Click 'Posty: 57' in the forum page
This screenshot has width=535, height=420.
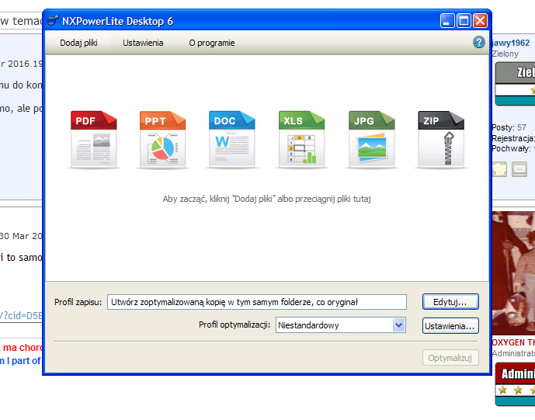coord(509,127)
